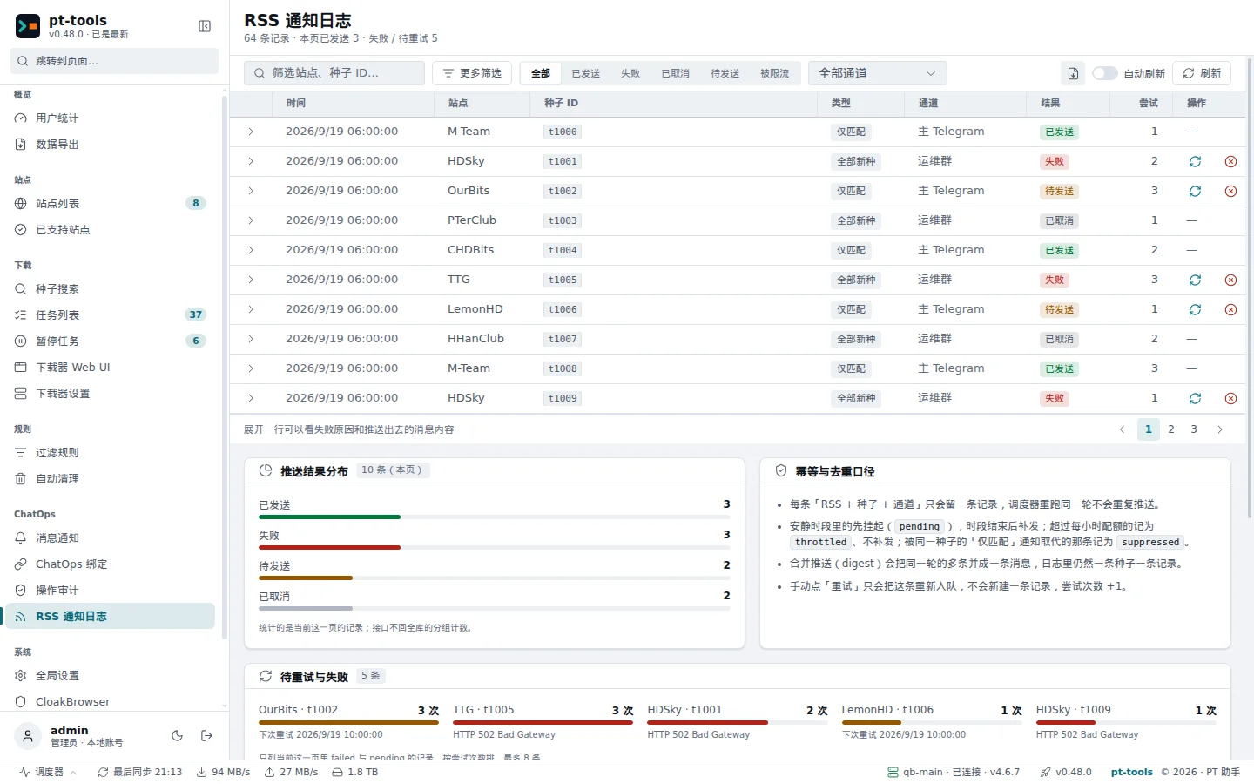The width and height of the screenshot is (1254, 784).
Task: Open 全局设置 page
Action: 110,676
